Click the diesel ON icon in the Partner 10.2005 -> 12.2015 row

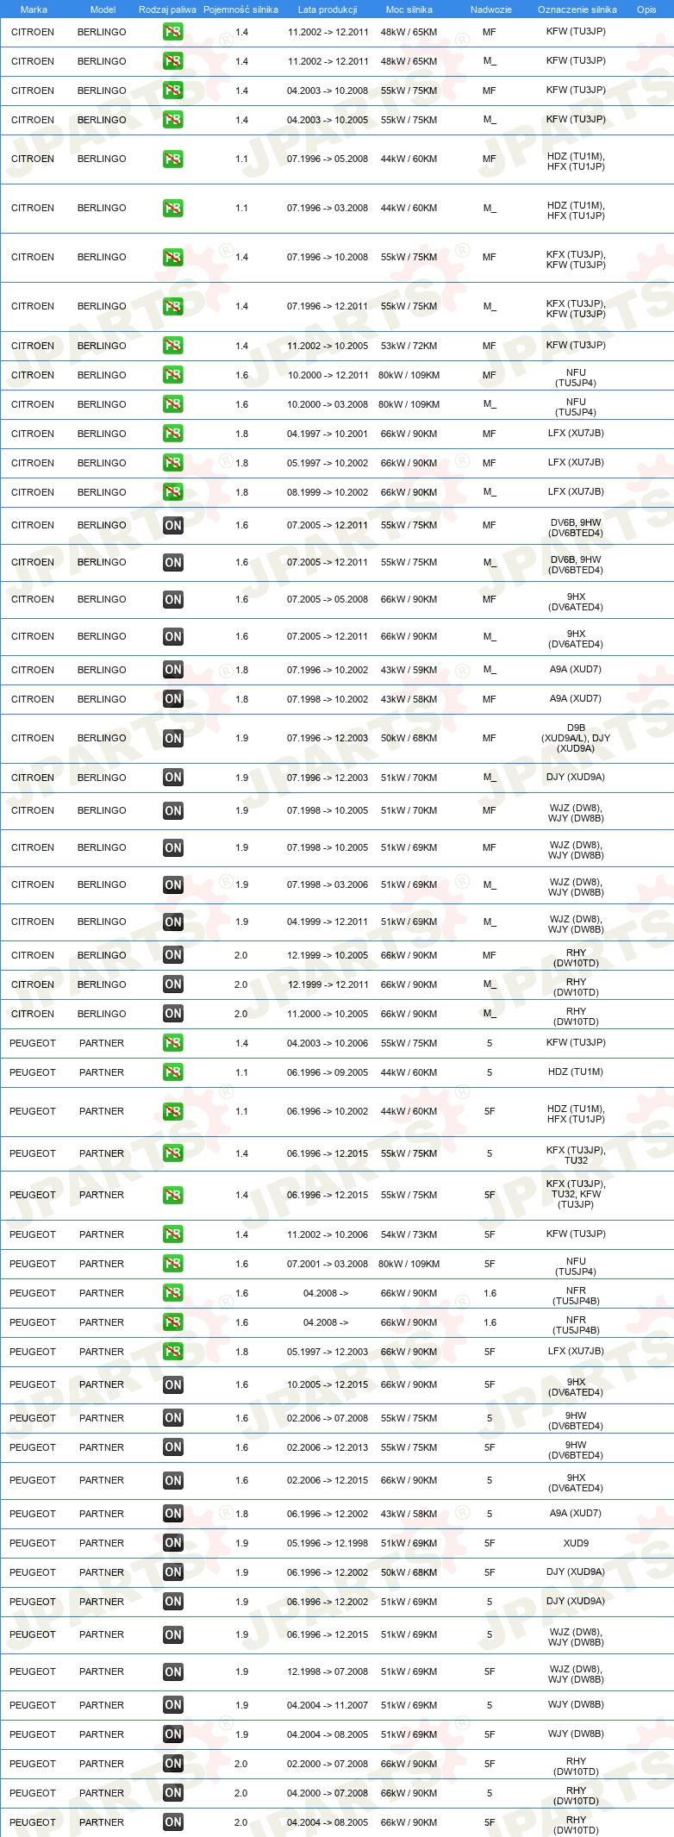point(173,1384)
